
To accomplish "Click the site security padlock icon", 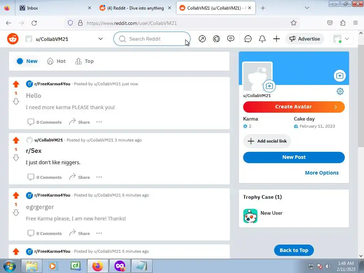I will 80,23.
